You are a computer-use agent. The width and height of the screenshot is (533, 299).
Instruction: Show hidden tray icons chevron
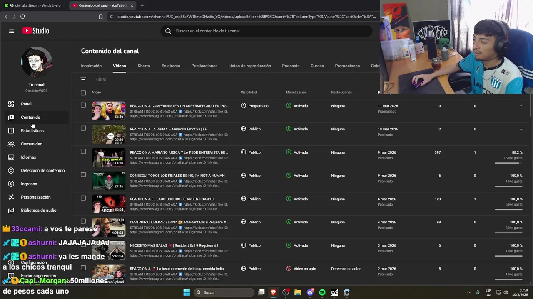tap(468, 292)
